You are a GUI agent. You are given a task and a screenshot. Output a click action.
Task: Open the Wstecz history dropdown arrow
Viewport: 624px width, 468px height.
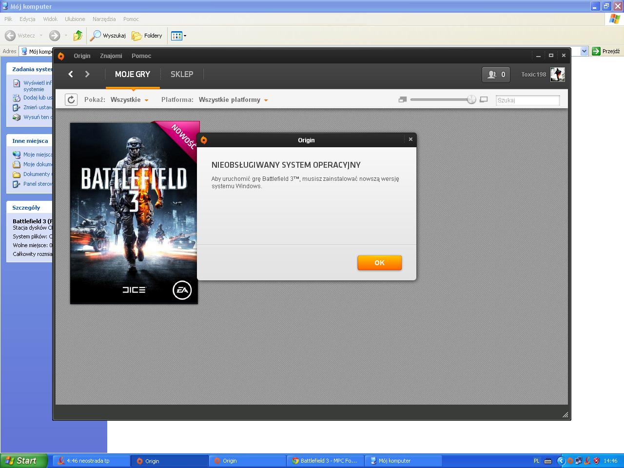41,36
